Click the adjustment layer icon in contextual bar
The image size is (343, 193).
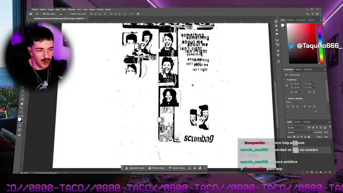pyautogui.click(x=195, y=168)
